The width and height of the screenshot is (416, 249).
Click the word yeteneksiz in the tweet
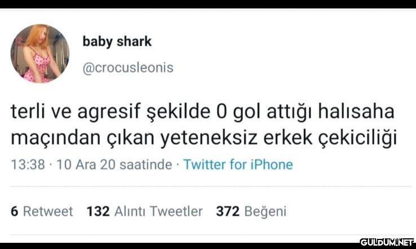point(209,139)
